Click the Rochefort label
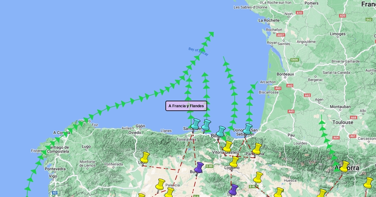Image resolution: width=376 pixels, height=197 pixels. pyautogui.click(x=274, y=30)
